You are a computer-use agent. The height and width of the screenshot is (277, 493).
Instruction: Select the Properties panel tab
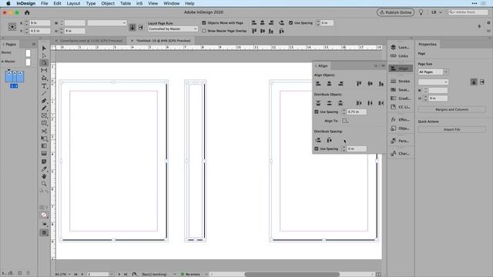point(428,45)
